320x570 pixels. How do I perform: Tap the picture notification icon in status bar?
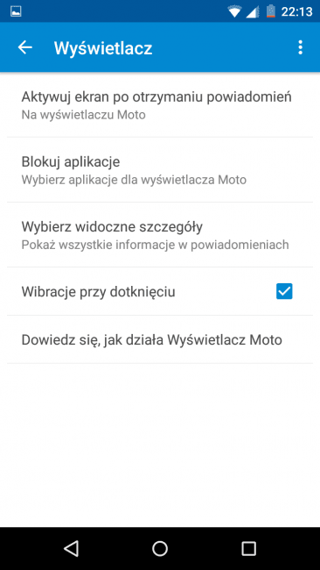pos(16,11)
